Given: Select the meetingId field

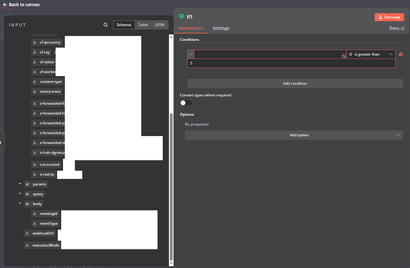Looking at the screenshot, I should coord(45,214).
